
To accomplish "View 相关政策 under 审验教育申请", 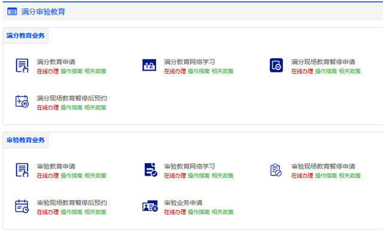I will tap(95, 176).
